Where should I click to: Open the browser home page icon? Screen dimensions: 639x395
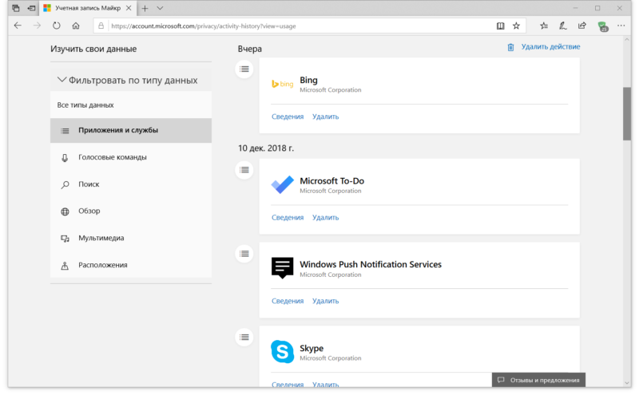coord(76,26)
